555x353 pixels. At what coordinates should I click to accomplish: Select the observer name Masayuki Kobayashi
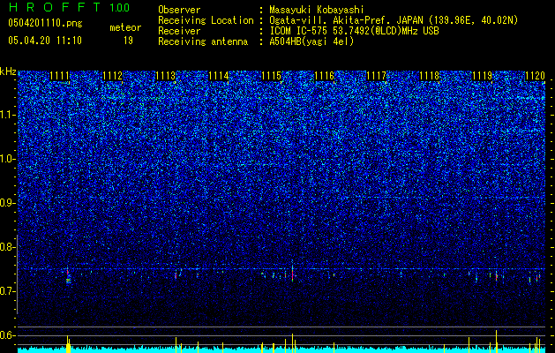[317, 11]
